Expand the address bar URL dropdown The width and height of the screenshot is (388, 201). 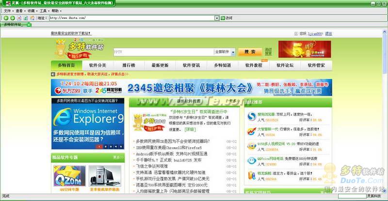pos(216,18)
